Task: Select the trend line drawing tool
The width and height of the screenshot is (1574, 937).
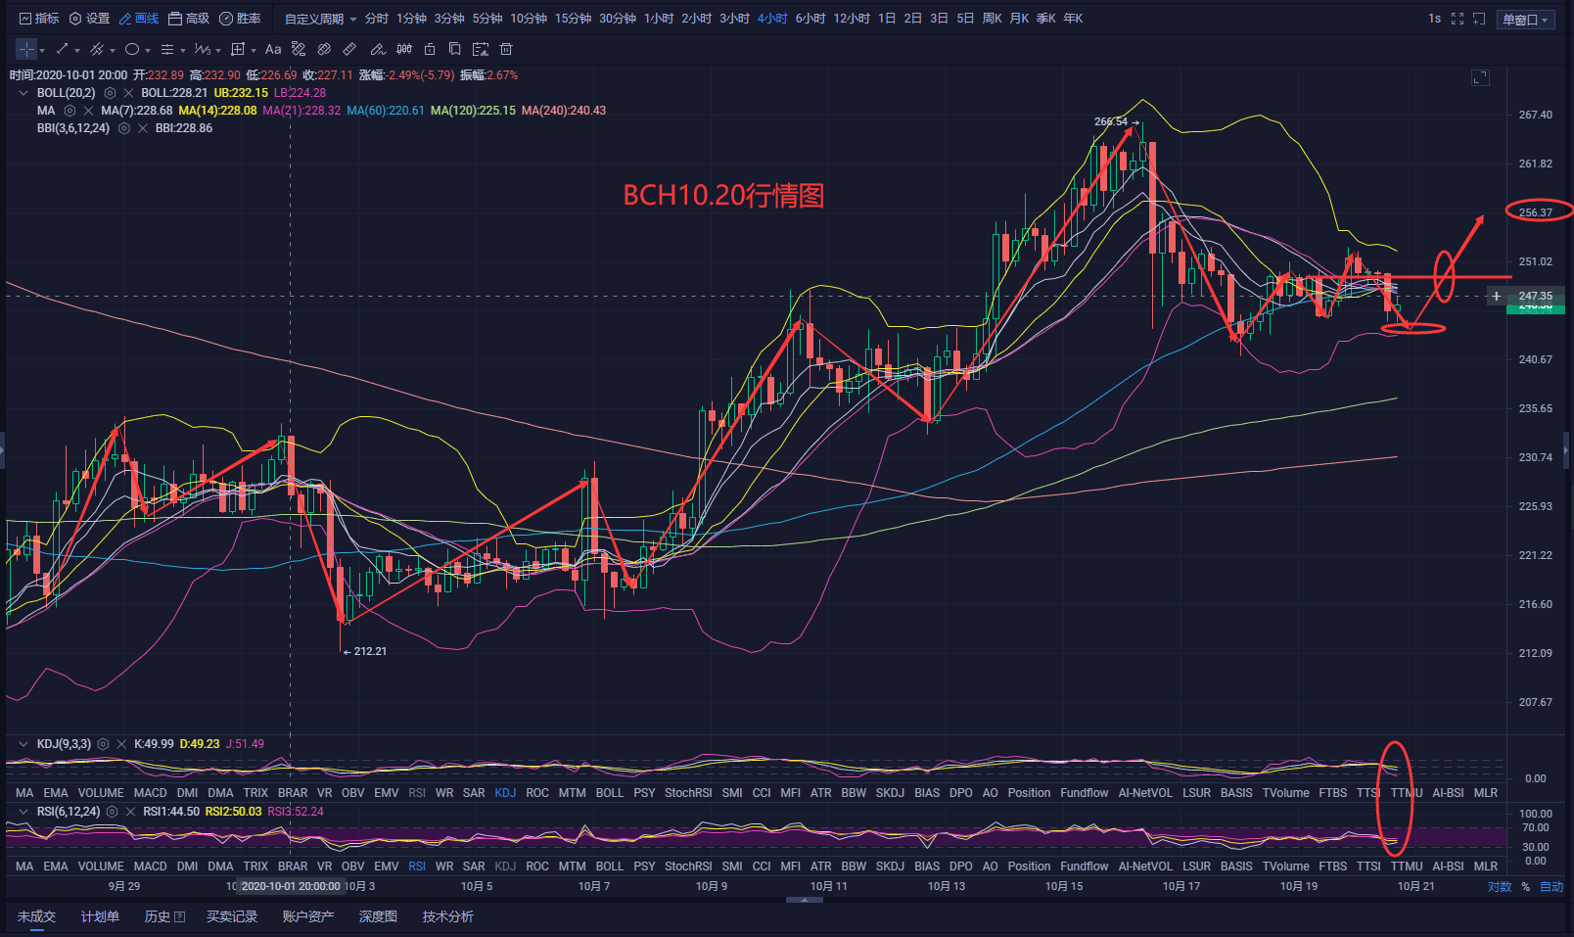Action: (x=63, y=49)
